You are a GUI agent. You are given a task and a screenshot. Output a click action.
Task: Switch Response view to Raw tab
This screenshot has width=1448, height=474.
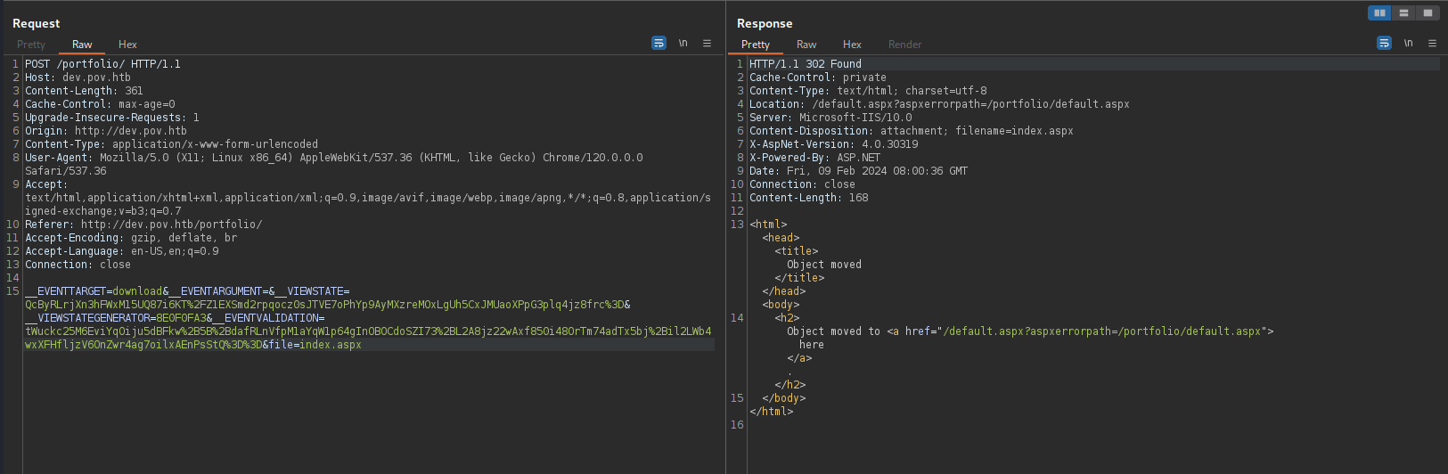(x=806, y=45)
